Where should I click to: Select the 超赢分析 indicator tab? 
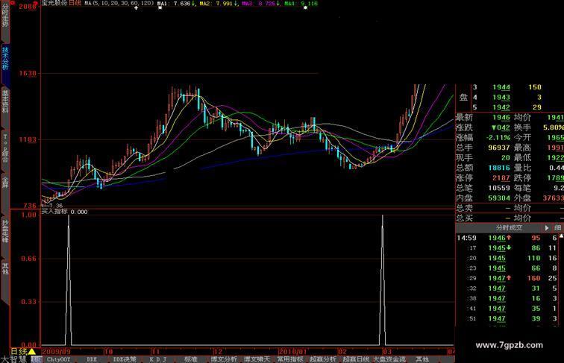point(323,359)
